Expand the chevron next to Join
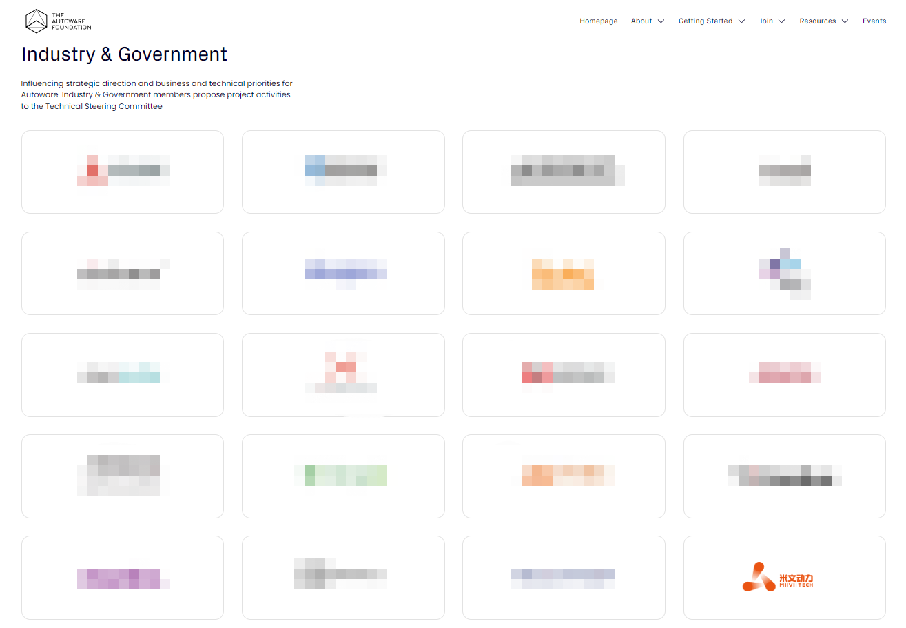The height and width of the screenshot is (628, 906). tap(782, 21)
